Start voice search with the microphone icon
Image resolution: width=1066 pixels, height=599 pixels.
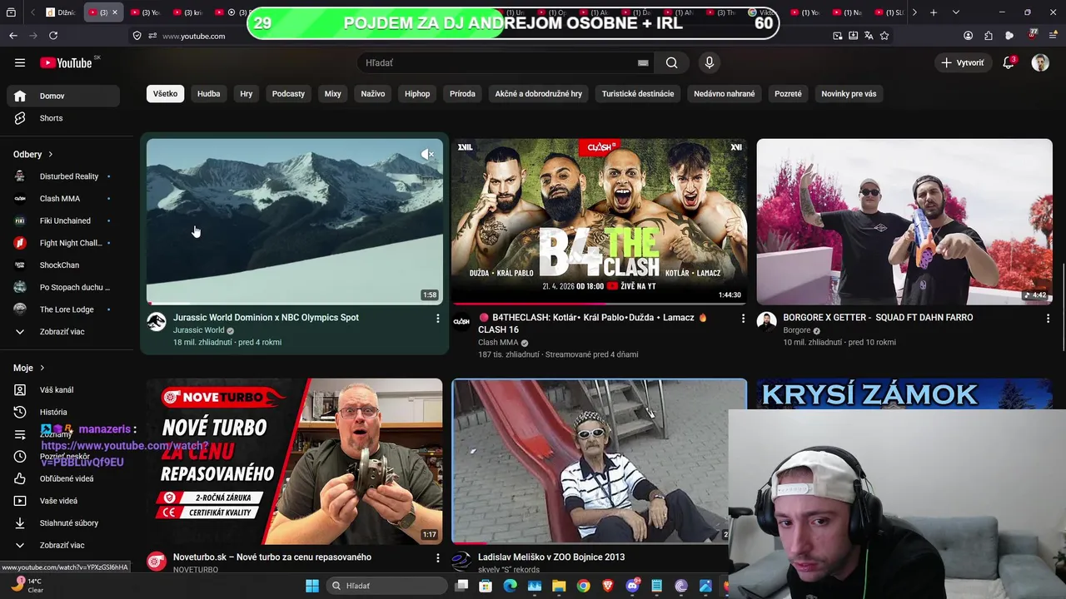[710, 62]
